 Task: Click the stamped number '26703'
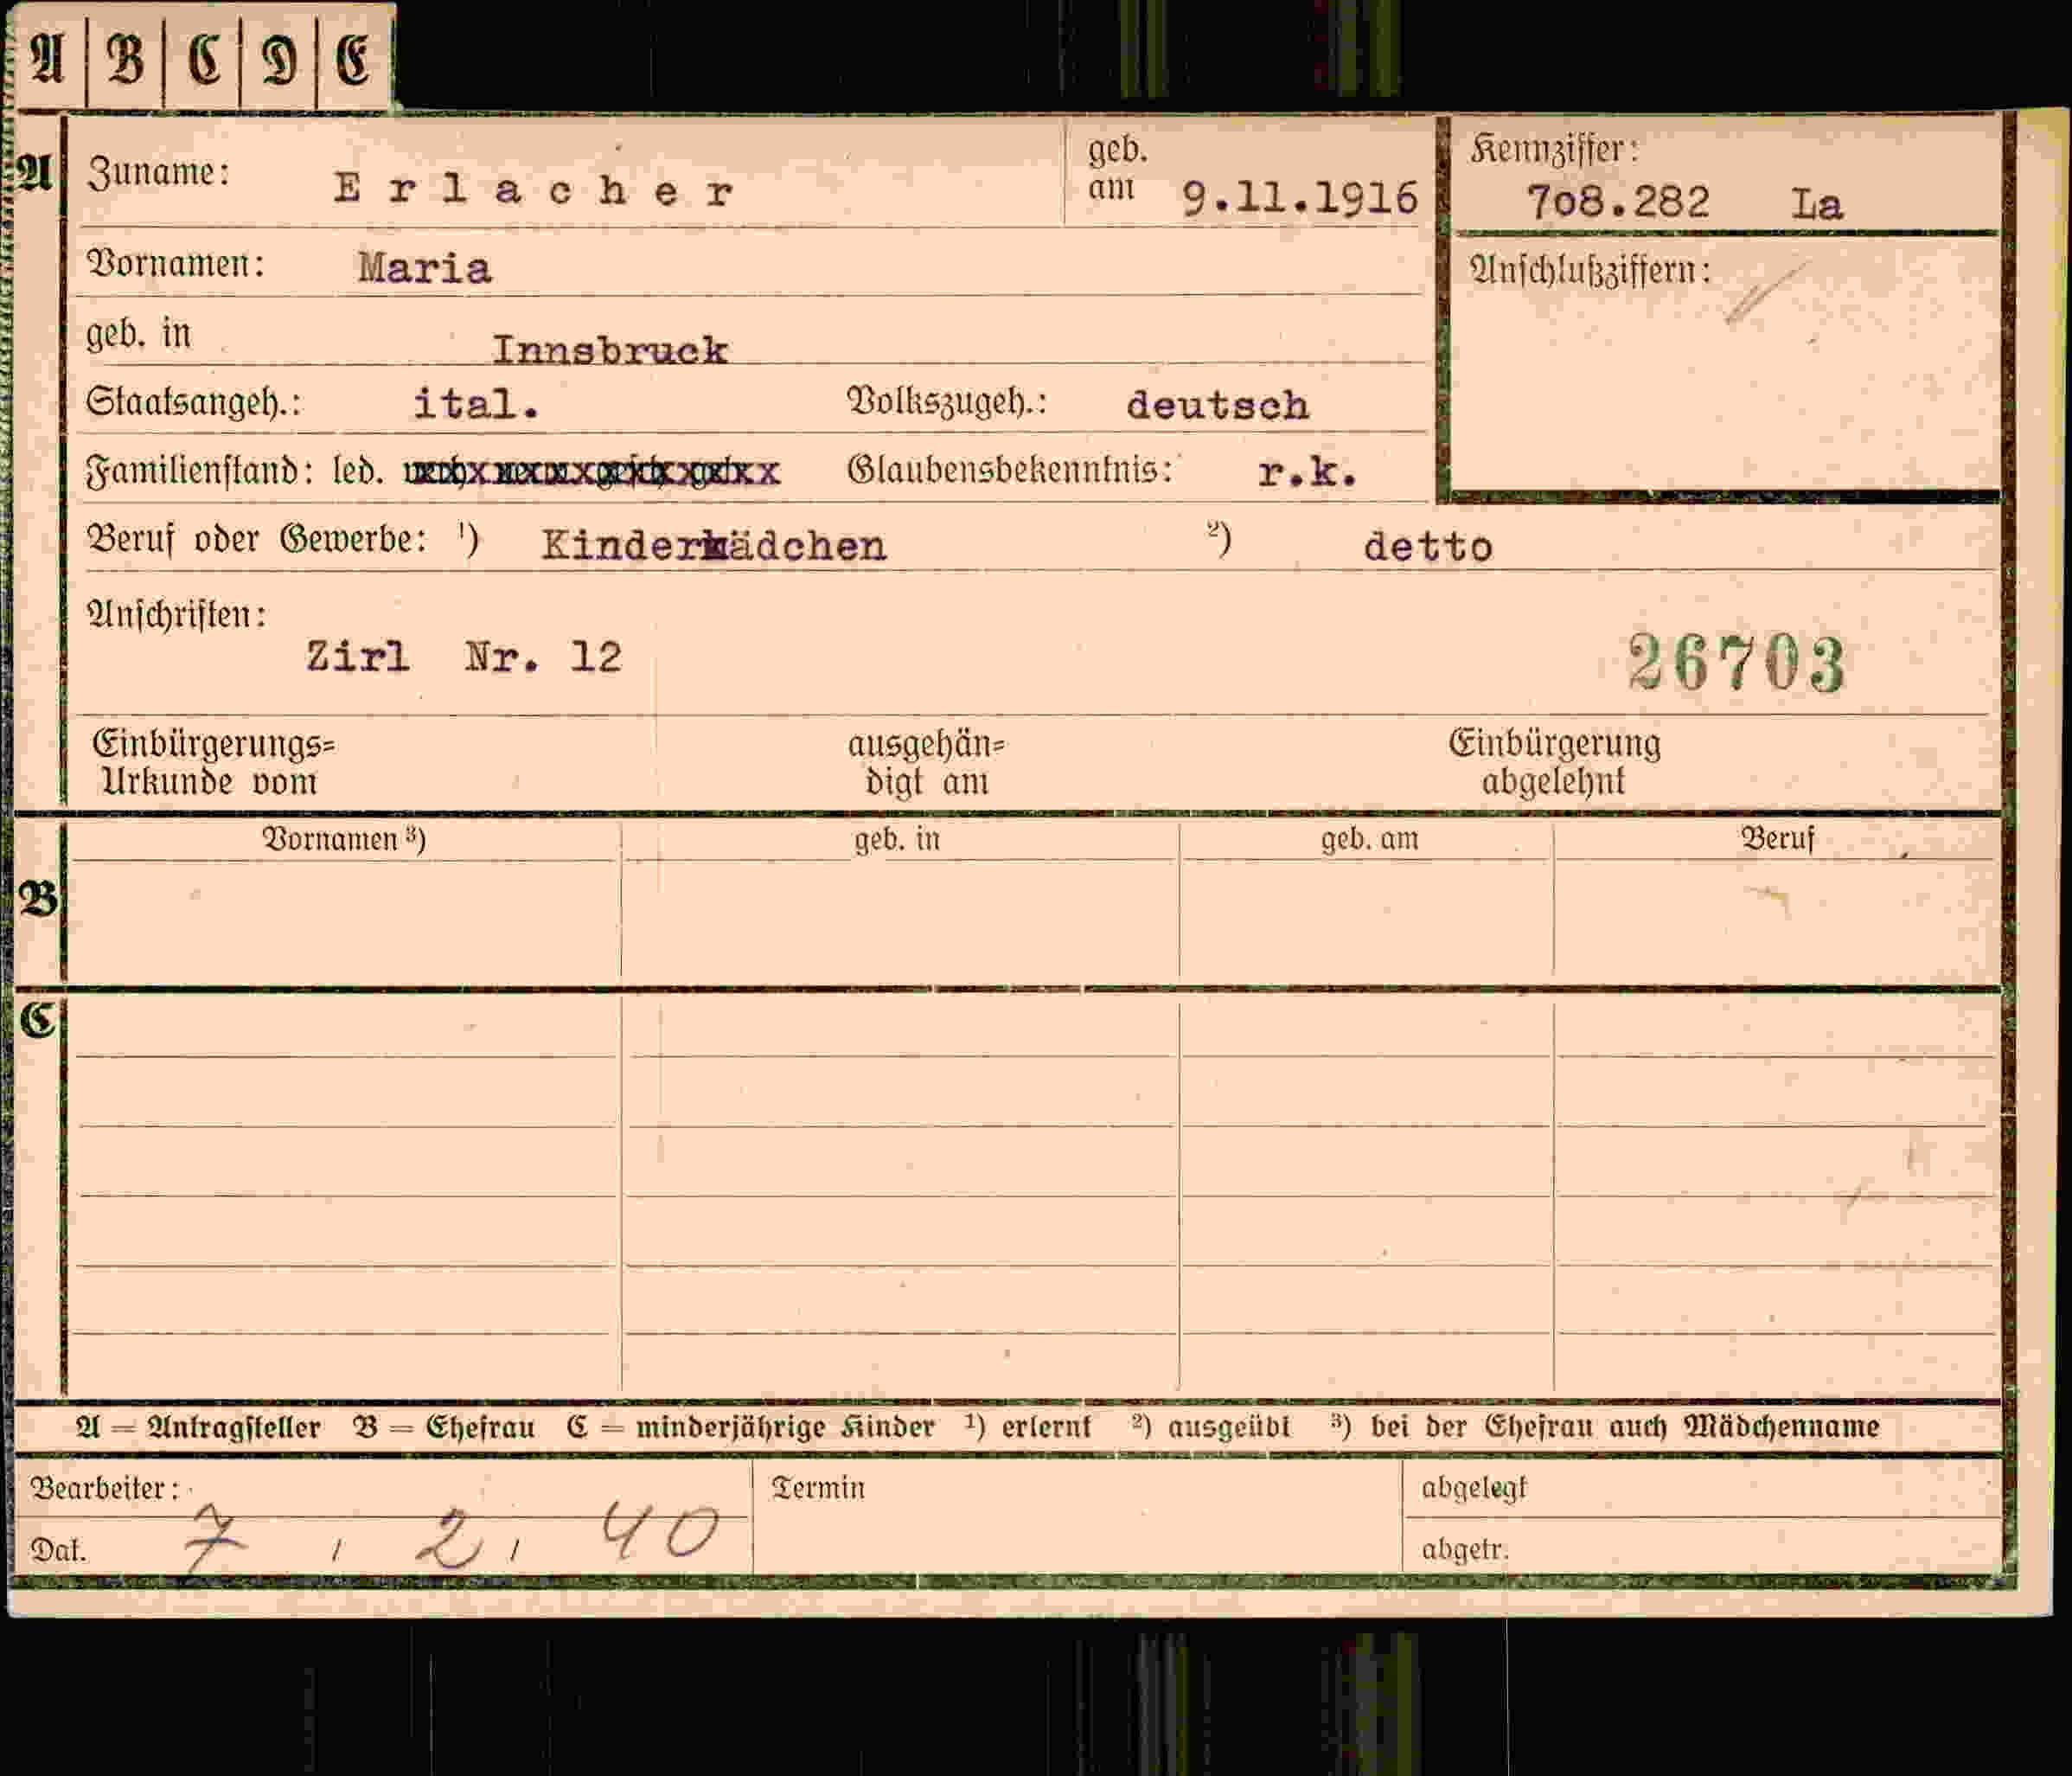(x=1736, y=663)
